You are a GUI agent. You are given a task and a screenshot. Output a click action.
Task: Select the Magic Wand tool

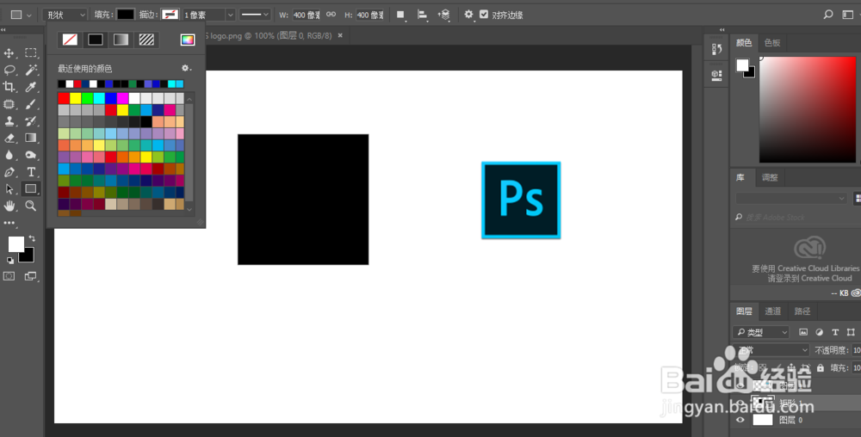click(31, 71)
